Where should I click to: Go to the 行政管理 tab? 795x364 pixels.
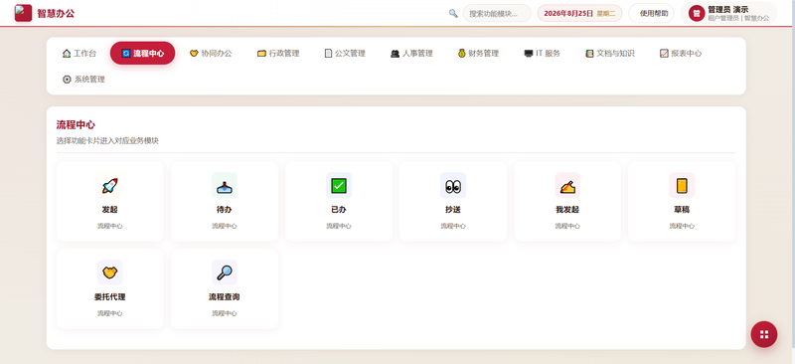[x=278, y=54]
